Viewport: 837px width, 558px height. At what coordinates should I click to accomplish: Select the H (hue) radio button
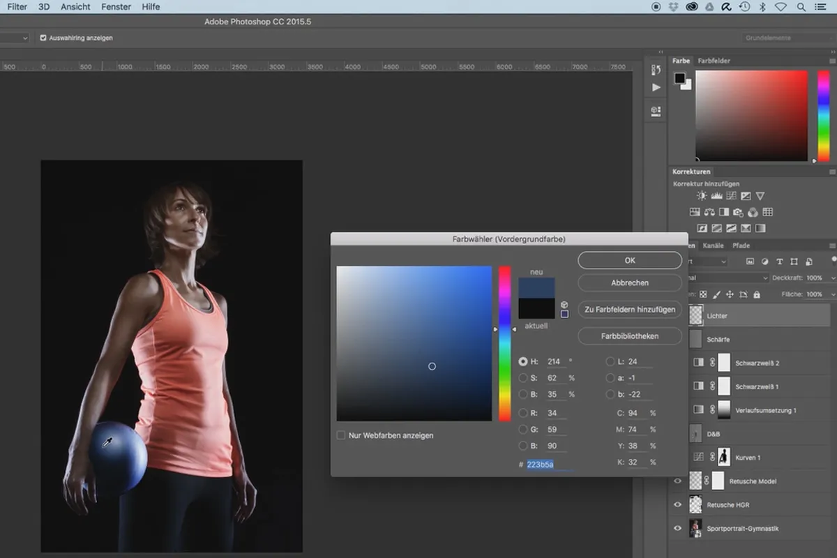[x=523, y=361]
